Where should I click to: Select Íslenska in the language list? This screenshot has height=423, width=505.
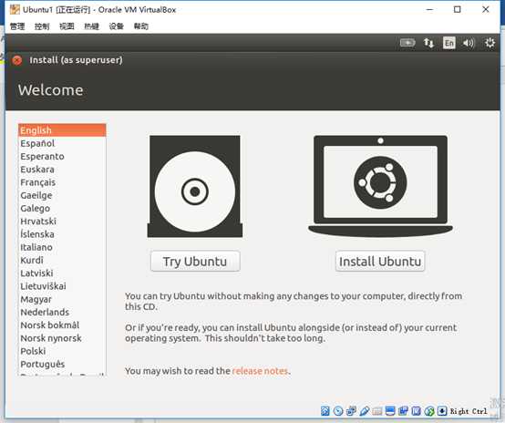pyautogui.click(x=62, y=234)
